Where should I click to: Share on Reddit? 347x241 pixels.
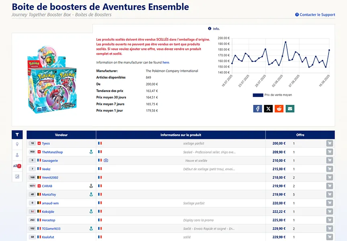279,109
